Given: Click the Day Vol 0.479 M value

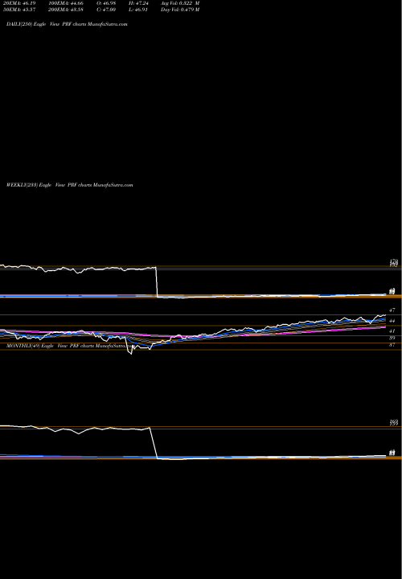Looking at the screenshot, I should click(180, 10).
